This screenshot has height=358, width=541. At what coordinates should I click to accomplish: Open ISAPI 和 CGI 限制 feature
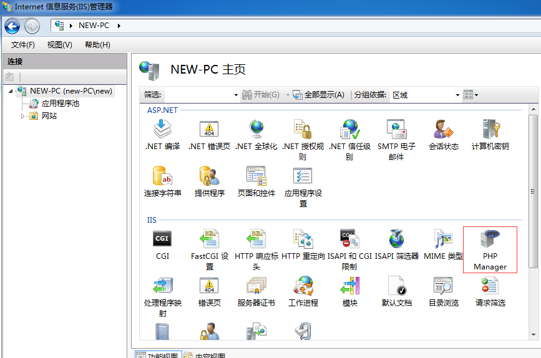(349, 249)
